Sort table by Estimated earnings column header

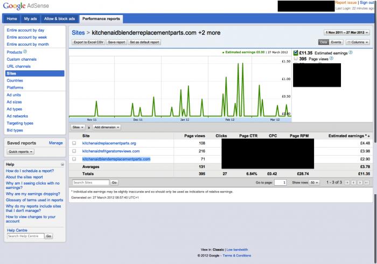[349, 136]
